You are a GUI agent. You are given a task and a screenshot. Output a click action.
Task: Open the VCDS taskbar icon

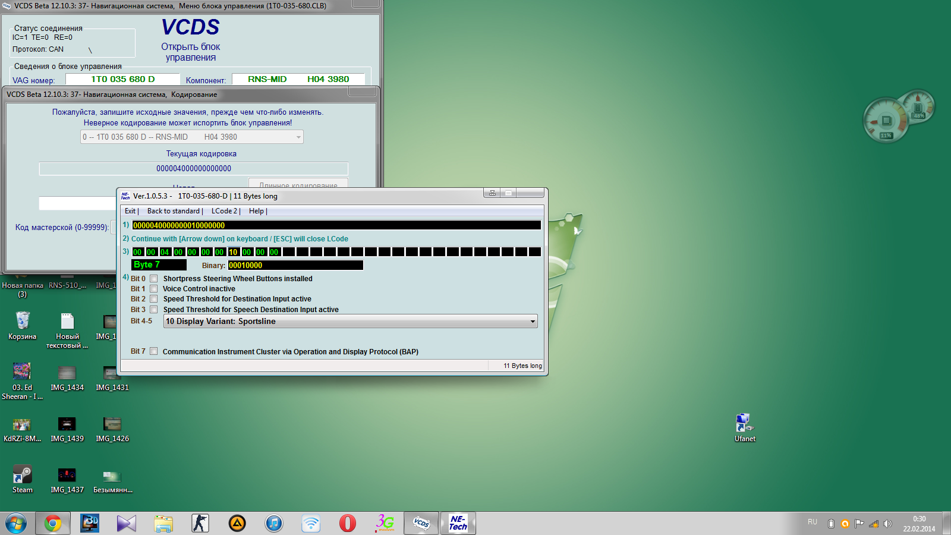pyautogui.click(x=421, y=523)
